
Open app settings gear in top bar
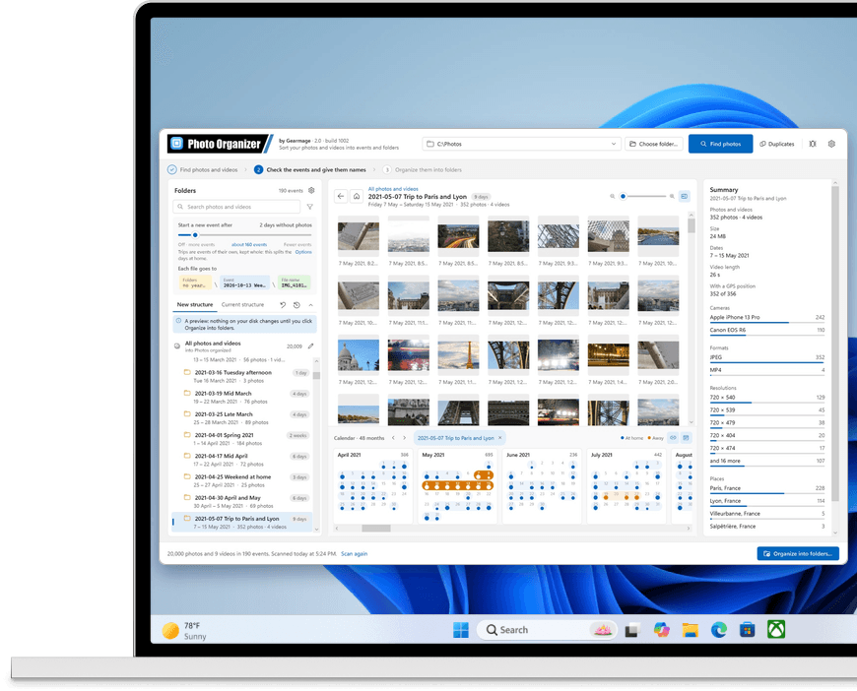coord(831,144)
